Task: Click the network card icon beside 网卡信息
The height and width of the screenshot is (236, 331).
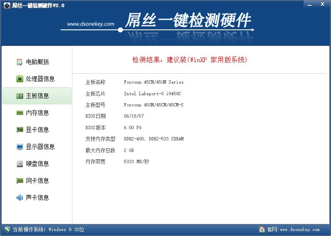Action: click(x=19, y=181)
